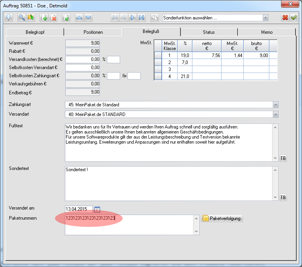Image resolution: width=302 pixels, height=267 pixels.
Task: Click the Versandkosten (berechnet) amount field
Action: [83, 59]
